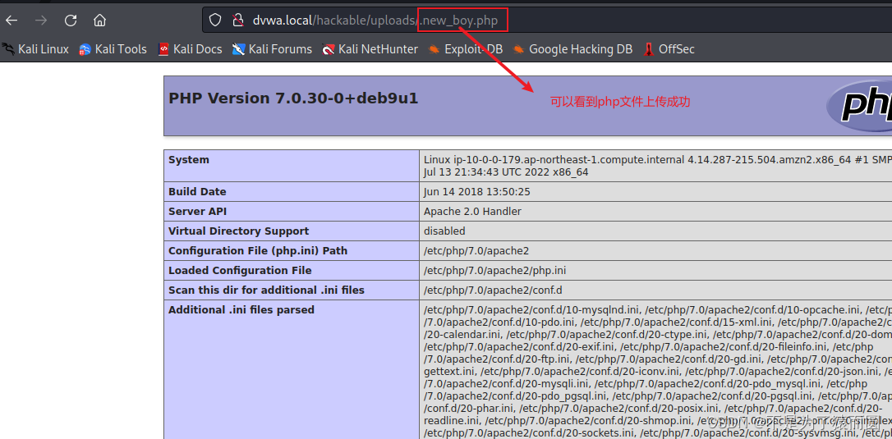892x439 pixels.
Task: Open the Kali NetHunter bookmark
Action: (x=370, y=49)
